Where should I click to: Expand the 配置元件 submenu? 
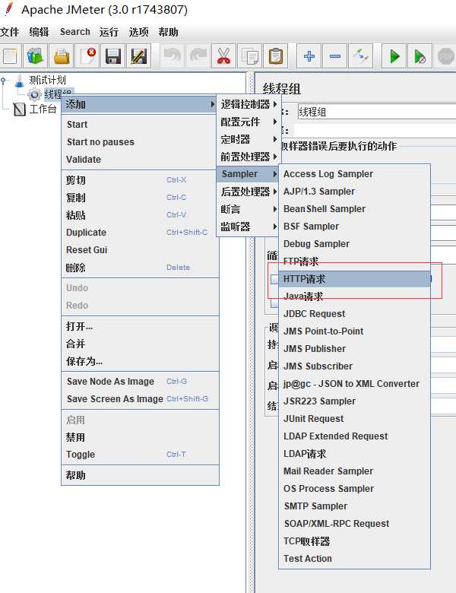click(248, 122)
